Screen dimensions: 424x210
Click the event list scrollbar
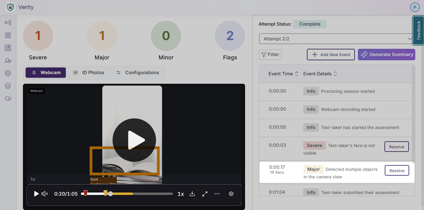pos(413,114)
